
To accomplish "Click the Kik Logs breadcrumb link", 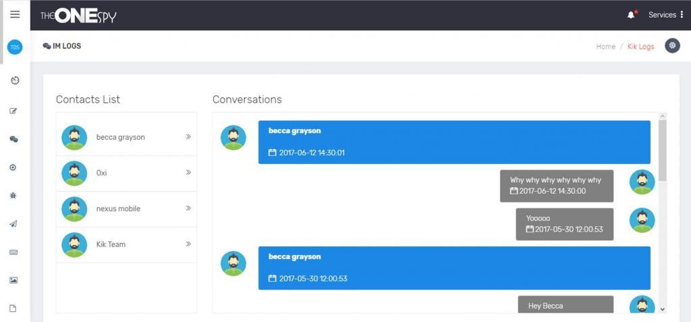I will (x=640, y=47).
